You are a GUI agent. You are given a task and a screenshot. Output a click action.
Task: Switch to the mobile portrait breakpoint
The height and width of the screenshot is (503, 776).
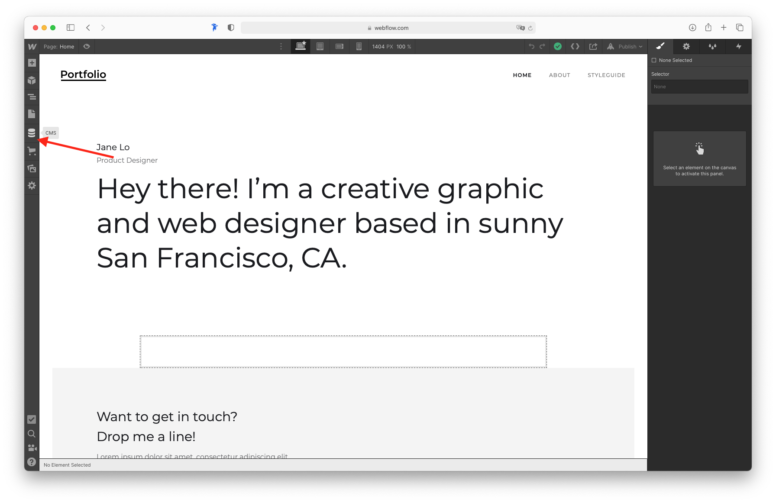click(x=359, y=46)
